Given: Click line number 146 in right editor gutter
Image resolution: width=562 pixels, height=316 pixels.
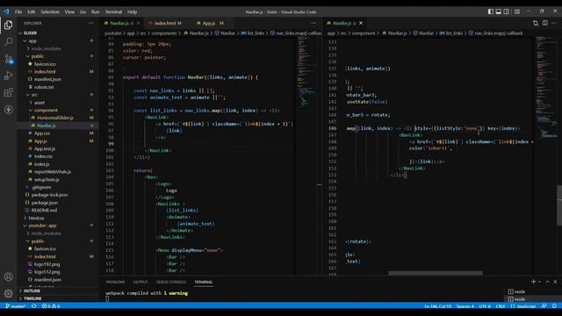Looking at the screenshot, I should (x=332, y=128).
